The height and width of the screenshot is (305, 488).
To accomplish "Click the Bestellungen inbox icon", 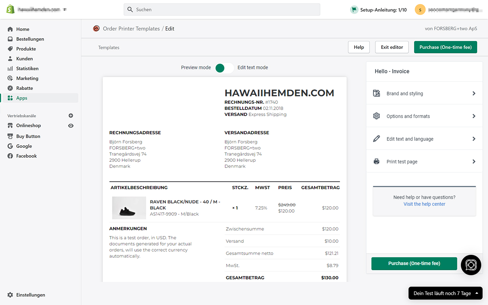I will point(10,39).
